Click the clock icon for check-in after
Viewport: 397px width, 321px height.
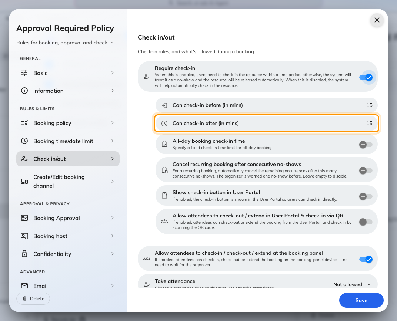[164, 124]
